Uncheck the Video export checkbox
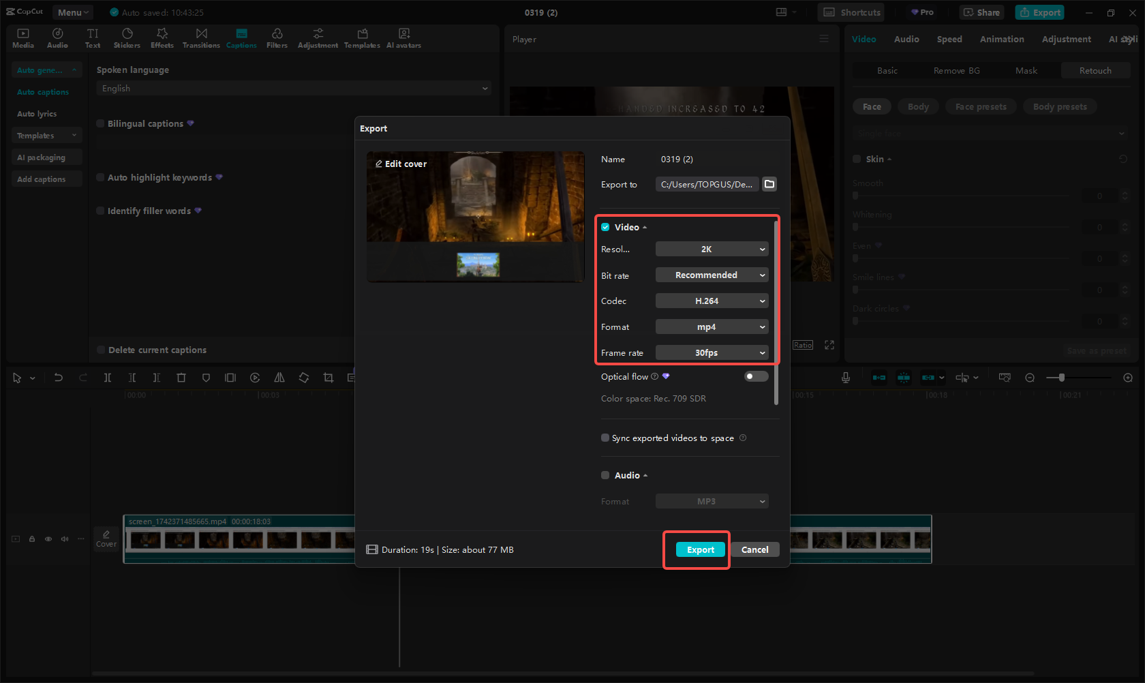The width and height of the screenshot is (1145, 683). [x=605, y=227]
